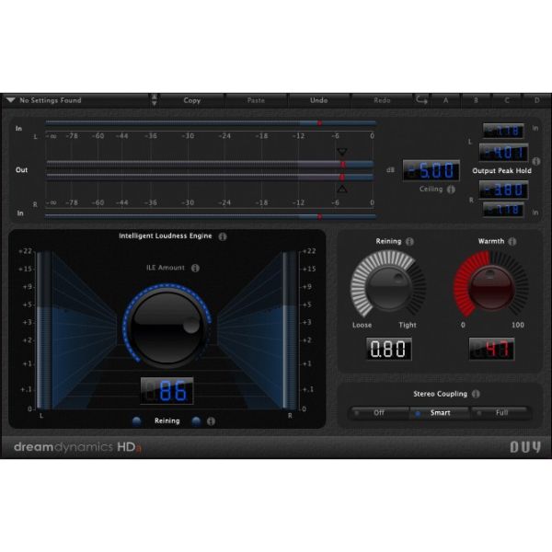Click the 'No Settings Found' preset name

pyautogui.click(x=51, y=100)
